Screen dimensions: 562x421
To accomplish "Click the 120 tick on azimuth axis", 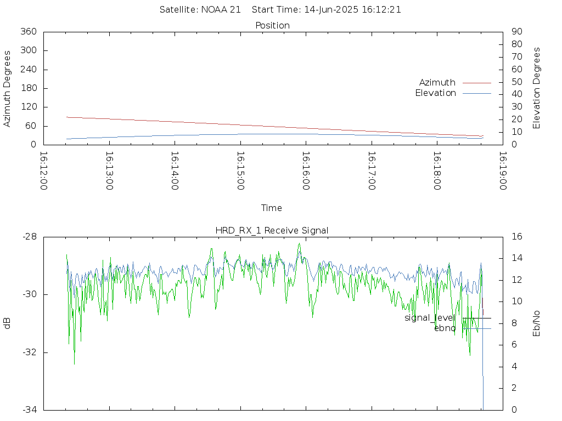I will 29,107.
